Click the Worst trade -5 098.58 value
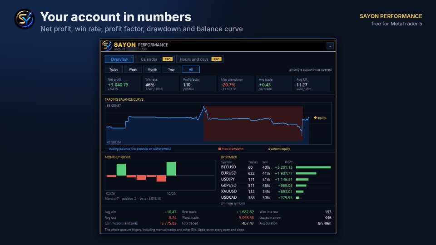 (x=246, y=218)
